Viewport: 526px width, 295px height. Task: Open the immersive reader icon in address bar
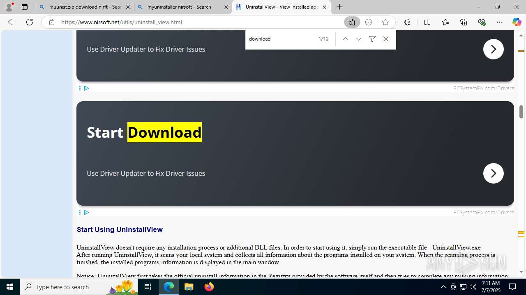(369, 22)
